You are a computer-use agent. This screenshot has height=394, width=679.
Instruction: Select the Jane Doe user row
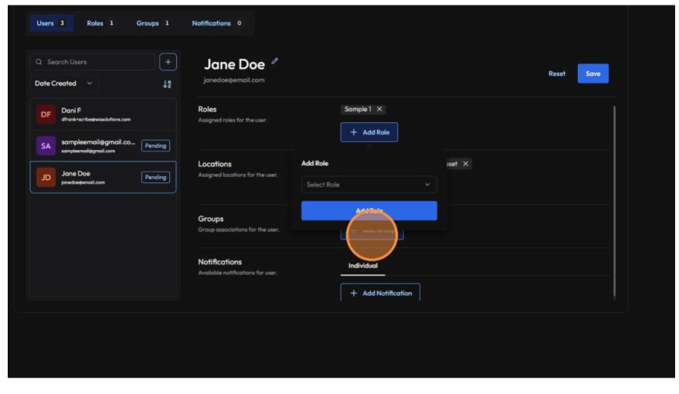(x=103, y=177)
